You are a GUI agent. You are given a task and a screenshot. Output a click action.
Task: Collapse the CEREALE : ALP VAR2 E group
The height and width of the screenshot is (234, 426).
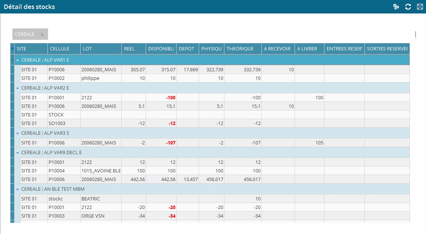18,88
